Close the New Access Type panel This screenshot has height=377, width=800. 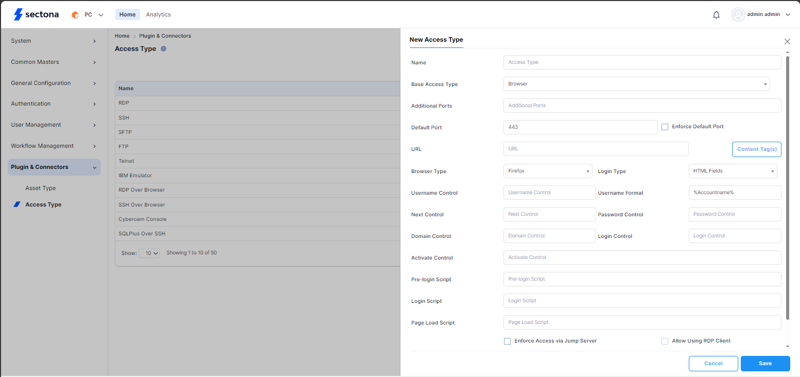(787, 41)
